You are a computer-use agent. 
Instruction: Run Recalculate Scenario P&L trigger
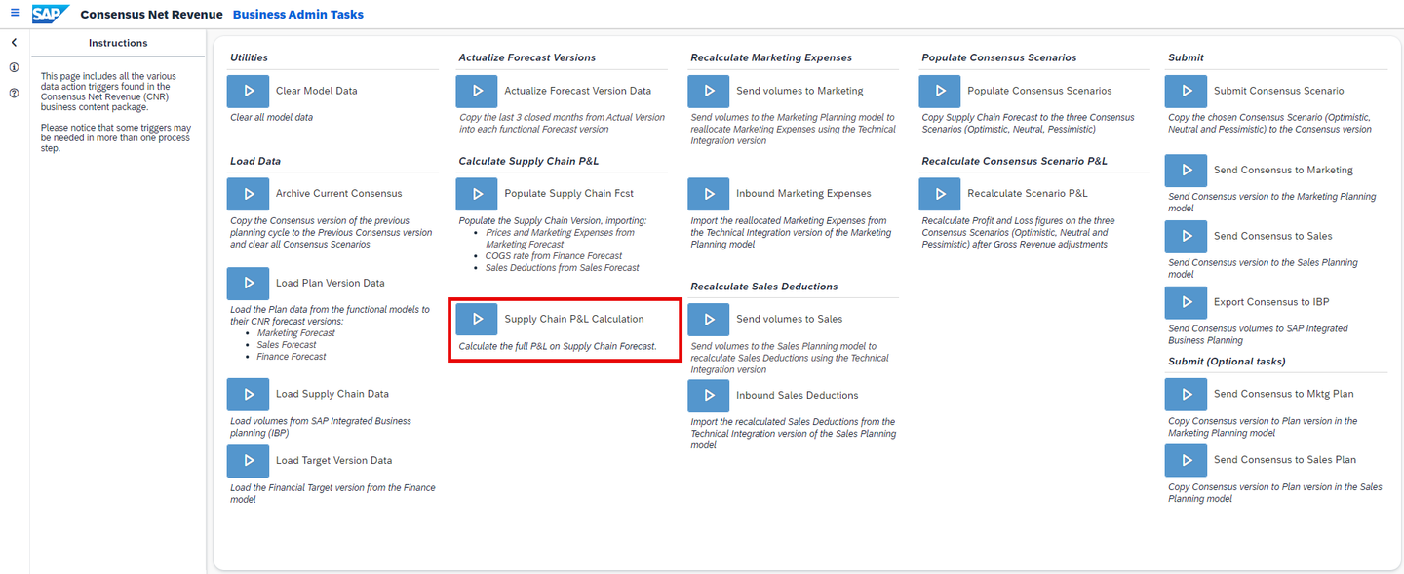[940, 194]
